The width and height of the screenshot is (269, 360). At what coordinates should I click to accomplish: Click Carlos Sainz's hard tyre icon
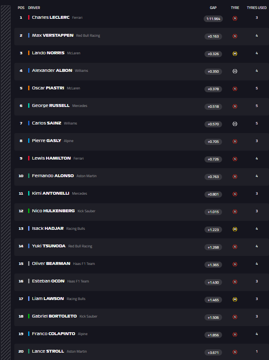click(235, 124)
